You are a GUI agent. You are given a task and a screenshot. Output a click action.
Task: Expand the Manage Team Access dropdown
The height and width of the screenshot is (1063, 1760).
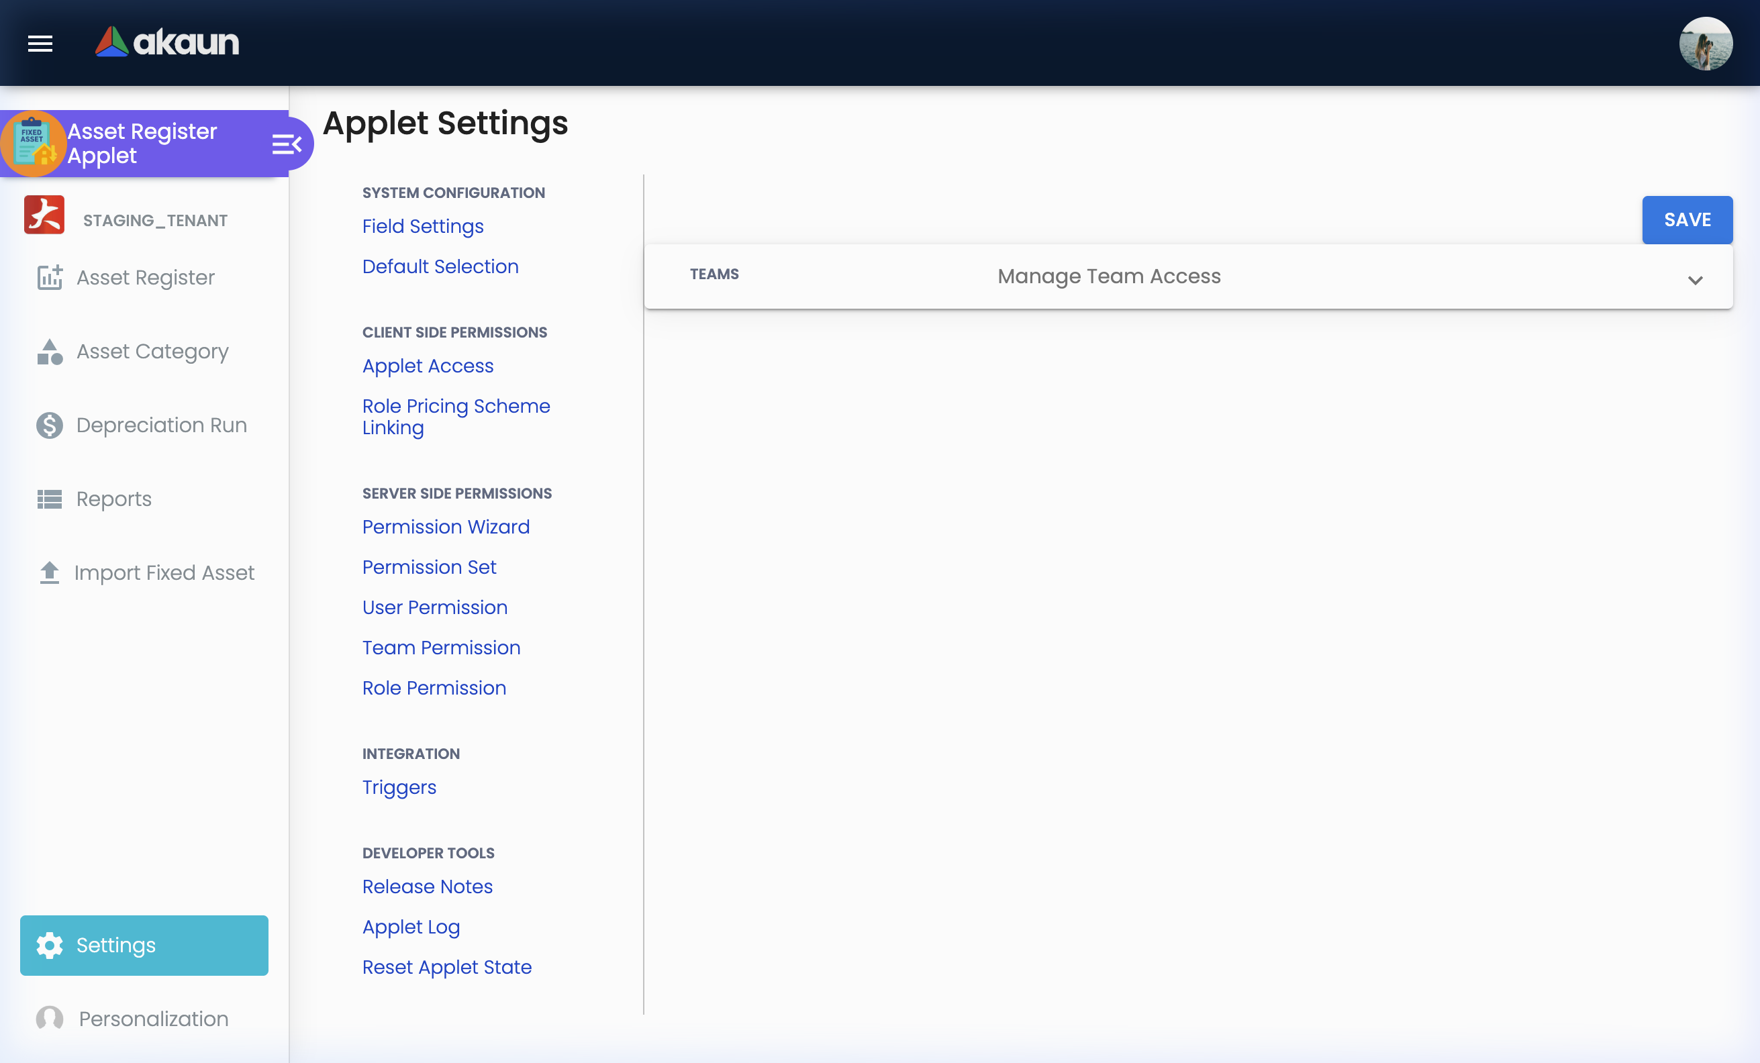(1696, 280)
